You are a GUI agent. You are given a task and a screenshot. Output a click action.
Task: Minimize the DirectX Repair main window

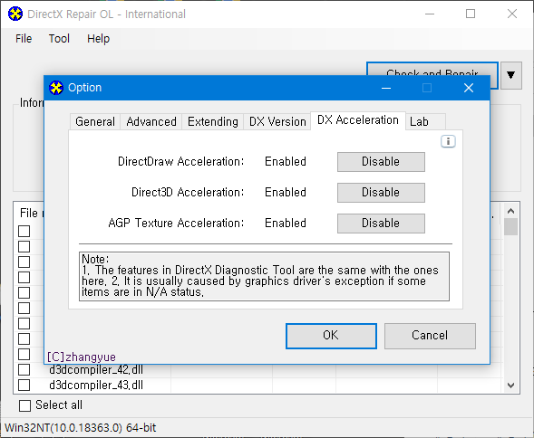tap(430, 14)
